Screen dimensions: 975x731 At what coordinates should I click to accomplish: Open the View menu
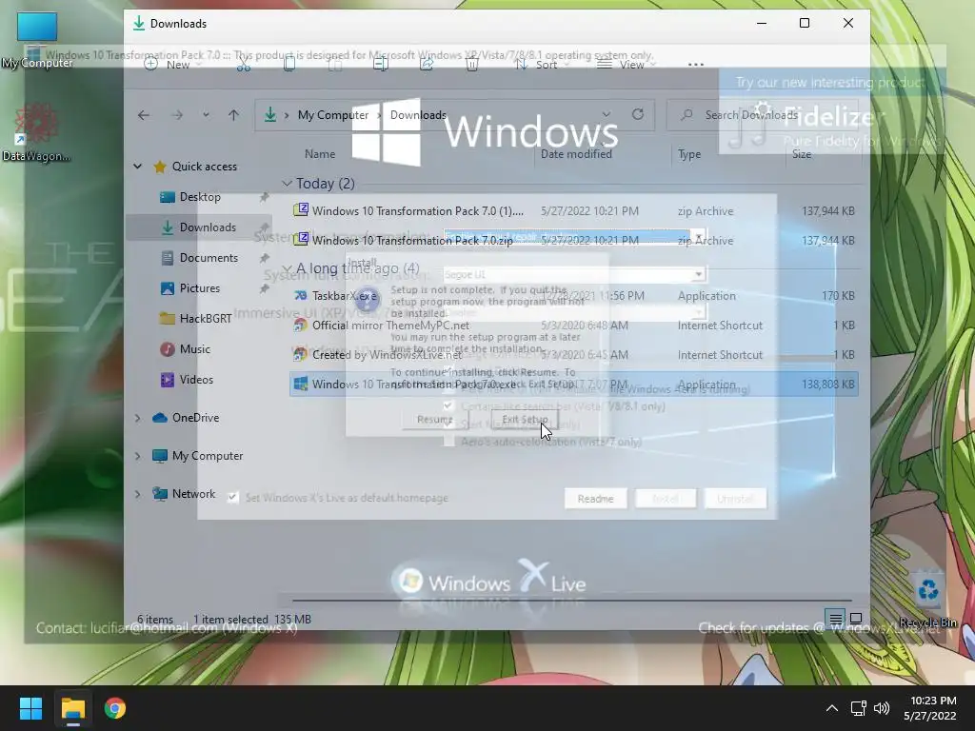pos(627,64)
